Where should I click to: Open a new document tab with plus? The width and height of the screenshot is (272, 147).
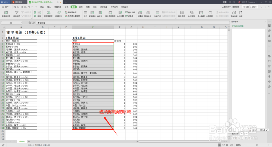pyautogui.click(x=66, y=2)
